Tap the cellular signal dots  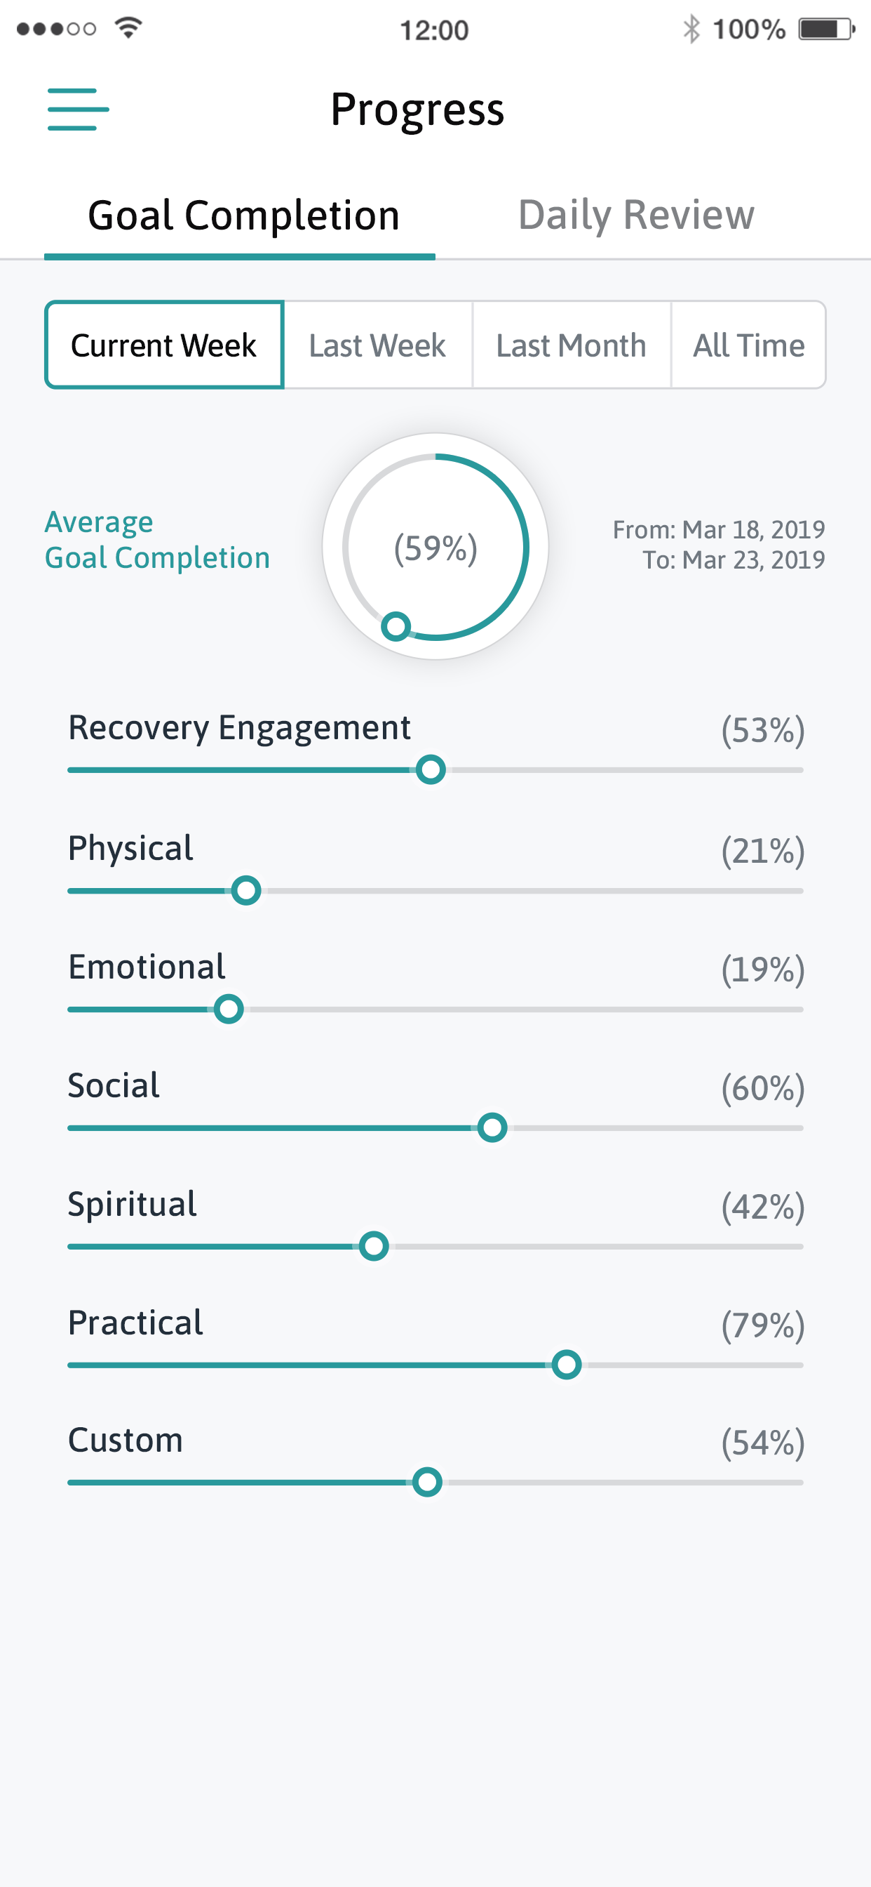tap(56, 29)
